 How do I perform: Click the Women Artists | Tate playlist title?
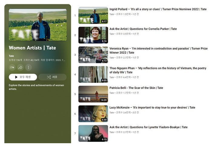point(32,48)
